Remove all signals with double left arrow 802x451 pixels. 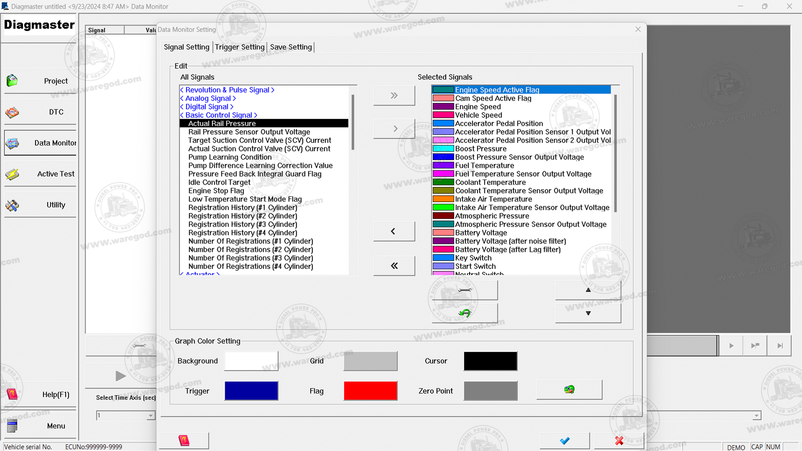pyautogui.click(x=394, y=266)
